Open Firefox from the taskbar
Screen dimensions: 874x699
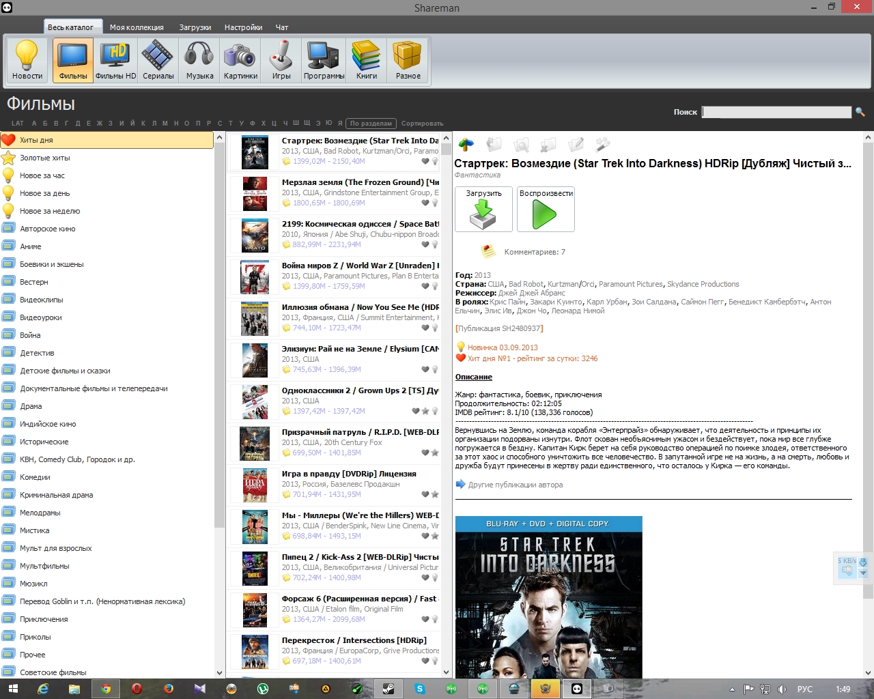[169, 689]
